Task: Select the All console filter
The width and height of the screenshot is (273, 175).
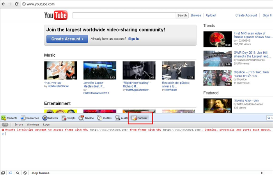Action: 5,124
